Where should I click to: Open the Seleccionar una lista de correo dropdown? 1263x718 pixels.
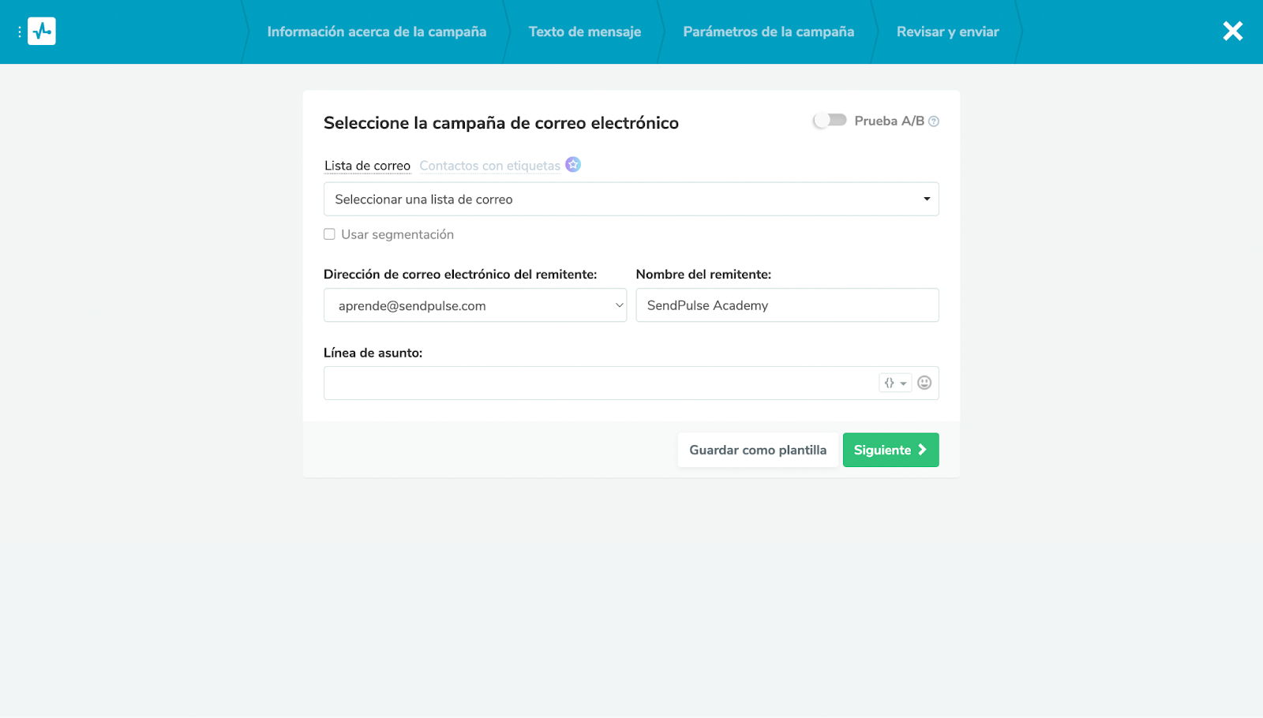[631, 199]
